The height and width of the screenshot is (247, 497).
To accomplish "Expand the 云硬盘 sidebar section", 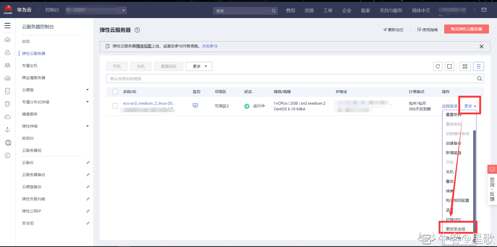I will [87, 90].
